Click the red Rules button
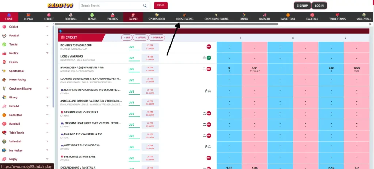 click(x=161, y=5)
